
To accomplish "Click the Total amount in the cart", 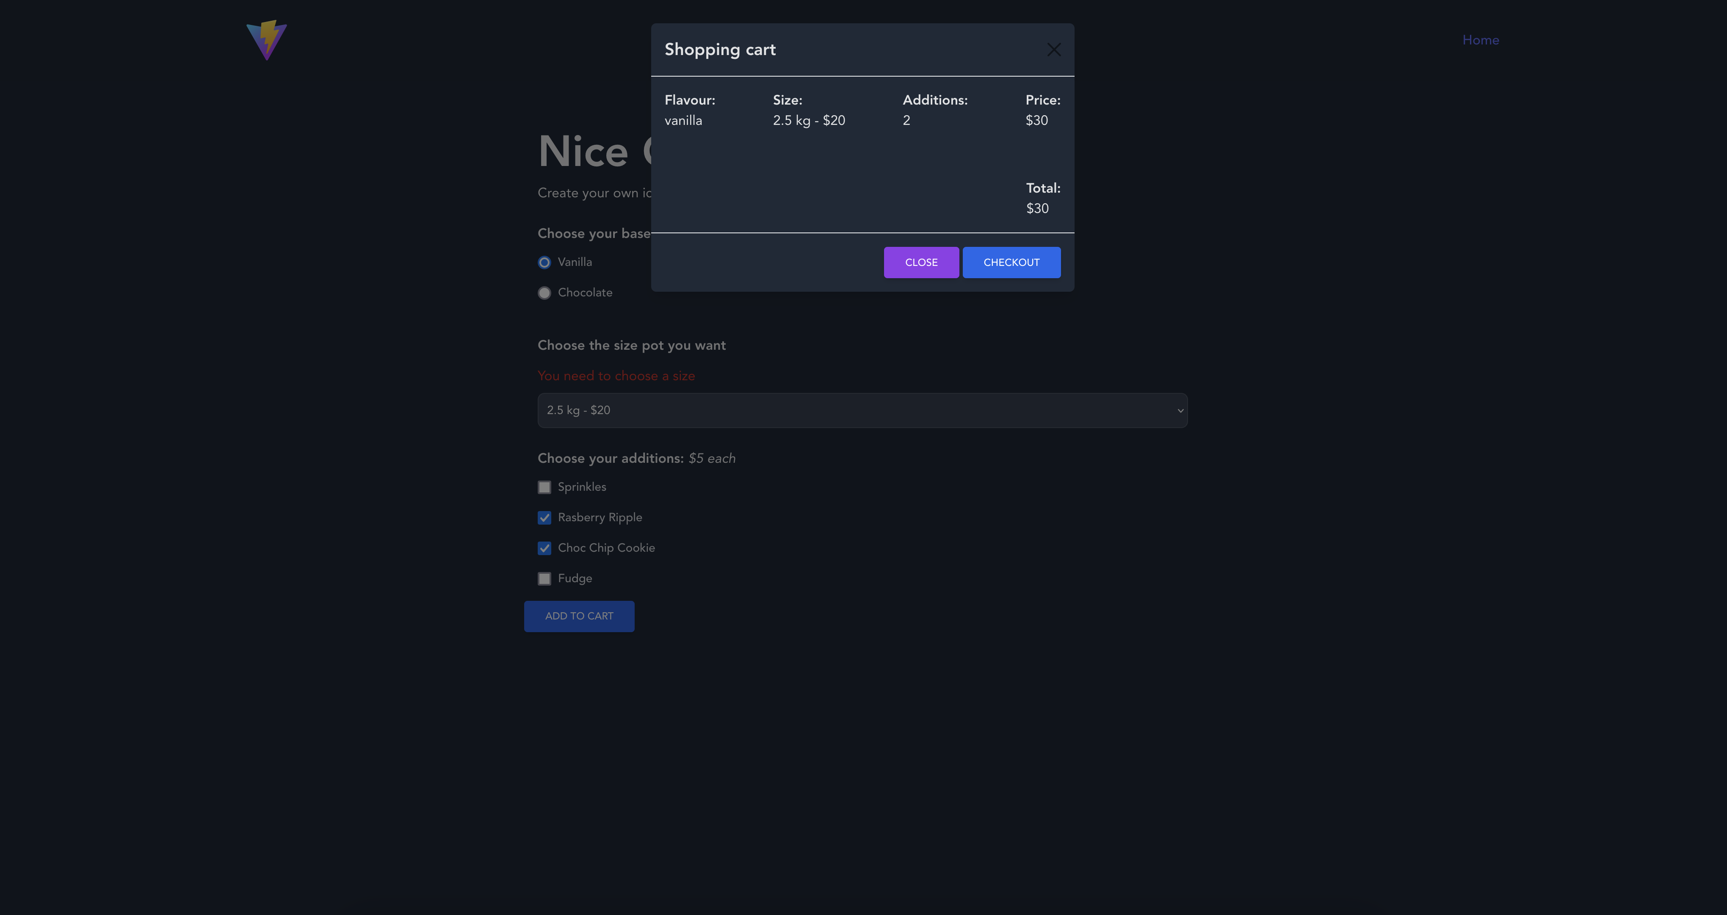I will [x=1037, y=208].
